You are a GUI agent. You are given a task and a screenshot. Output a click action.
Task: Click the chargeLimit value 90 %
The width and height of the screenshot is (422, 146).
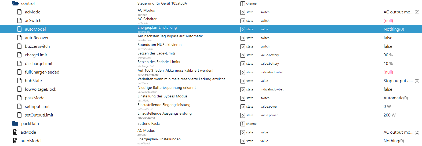(x=388, y=55)
